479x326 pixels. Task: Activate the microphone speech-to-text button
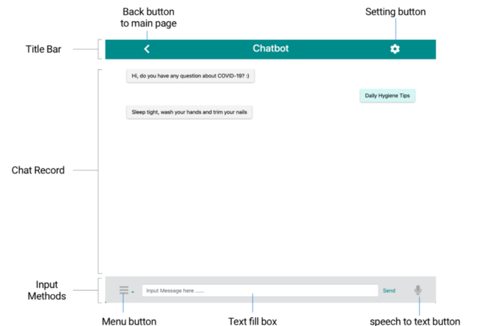[x=418, y=290]
